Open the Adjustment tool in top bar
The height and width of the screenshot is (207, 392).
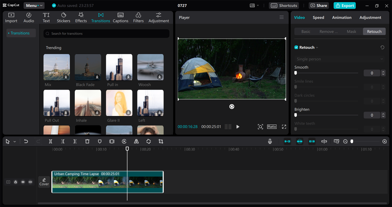coord(159,18)
